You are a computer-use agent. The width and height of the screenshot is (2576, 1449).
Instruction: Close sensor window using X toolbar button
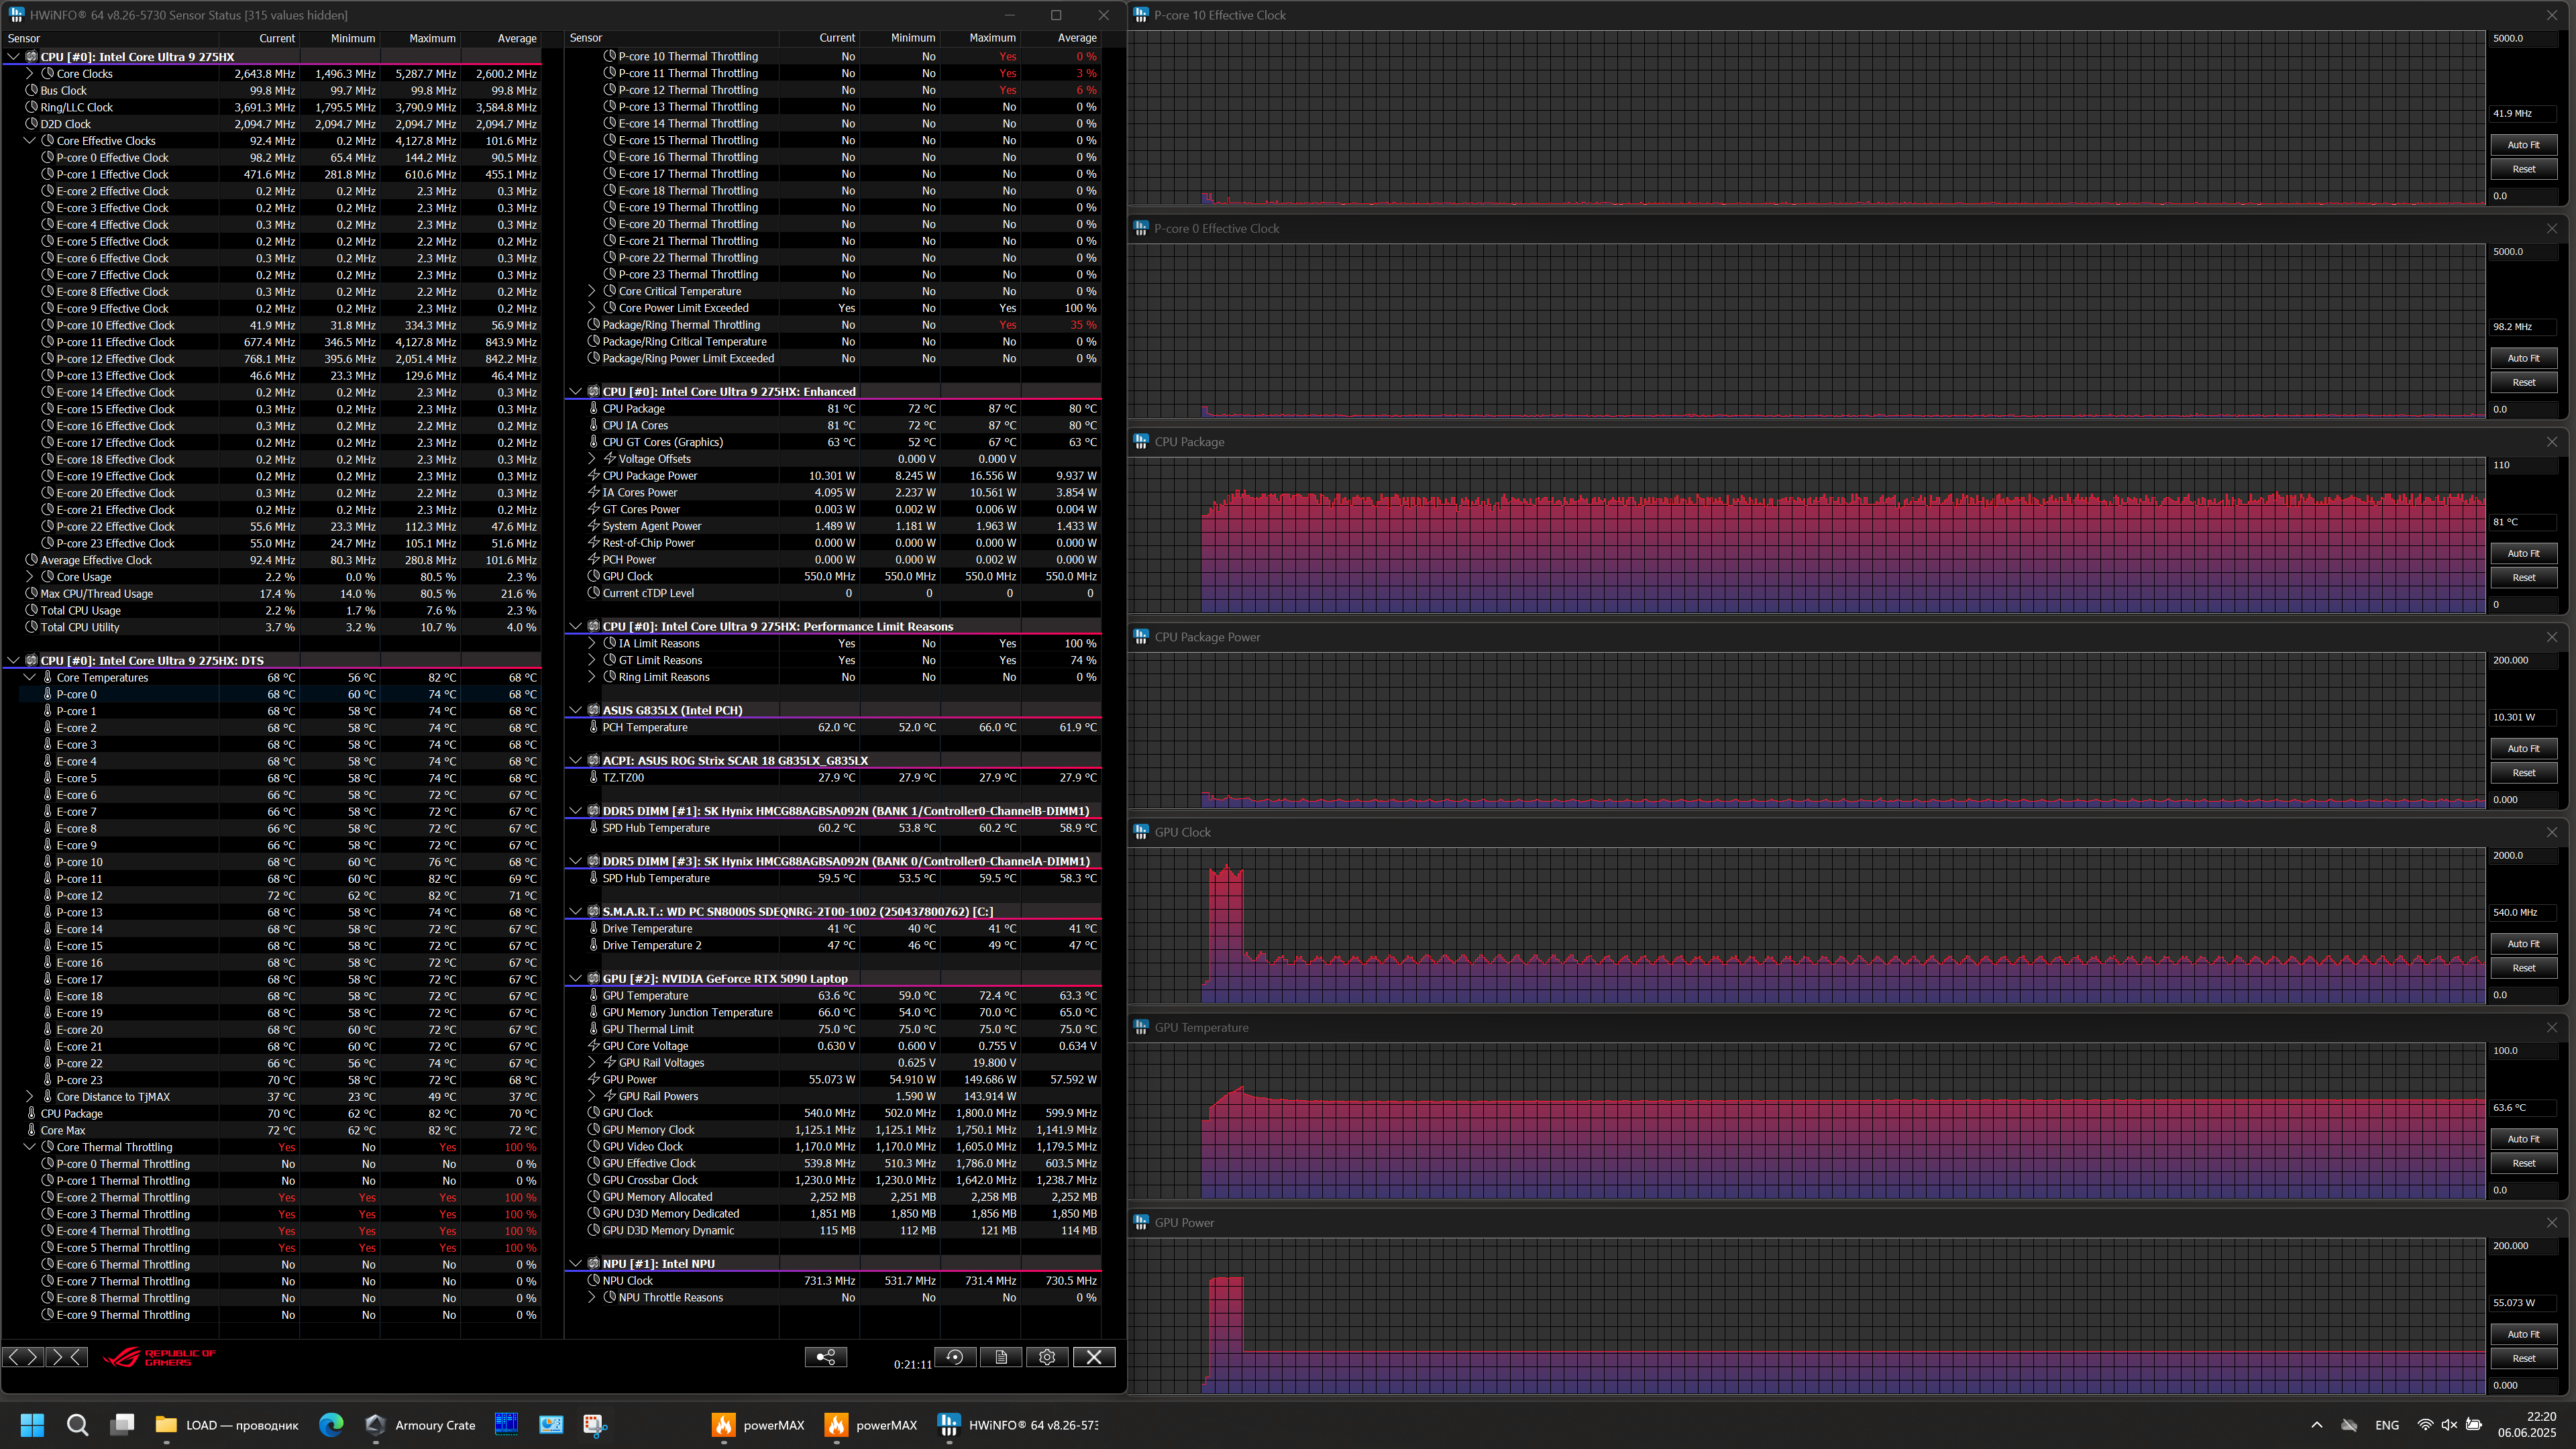[1094, 1357]
